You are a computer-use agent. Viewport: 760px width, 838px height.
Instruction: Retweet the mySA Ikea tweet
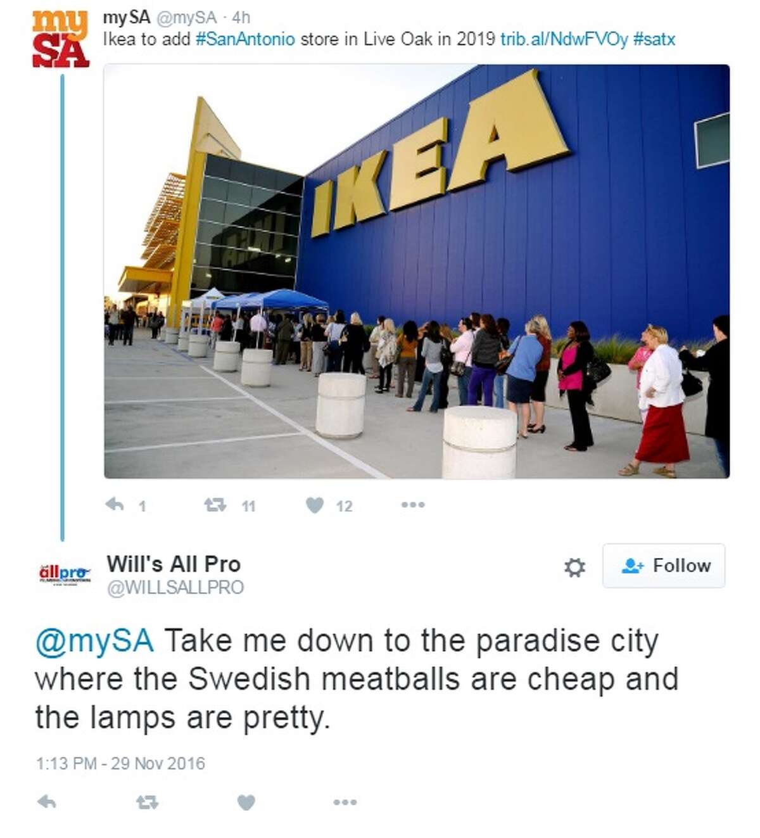click(x=215, y=505)
